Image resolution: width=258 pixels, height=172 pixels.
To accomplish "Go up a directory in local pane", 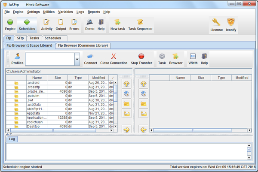I will point(126,84).
